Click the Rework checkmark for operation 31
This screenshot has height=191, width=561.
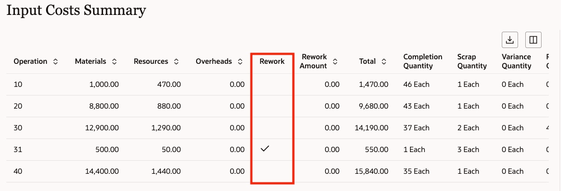tap(265, 148)
